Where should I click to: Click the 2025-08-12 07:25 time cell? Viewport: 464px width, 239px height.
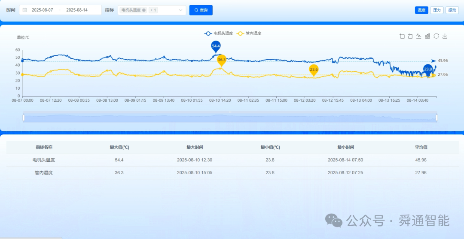(345, 172)
